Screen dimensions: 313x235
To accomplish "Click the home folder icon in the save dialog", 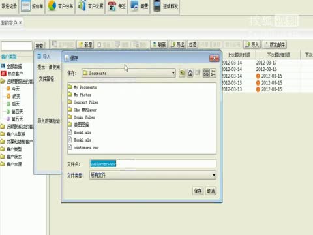I will pyautogui.click(x=190, y=73).
